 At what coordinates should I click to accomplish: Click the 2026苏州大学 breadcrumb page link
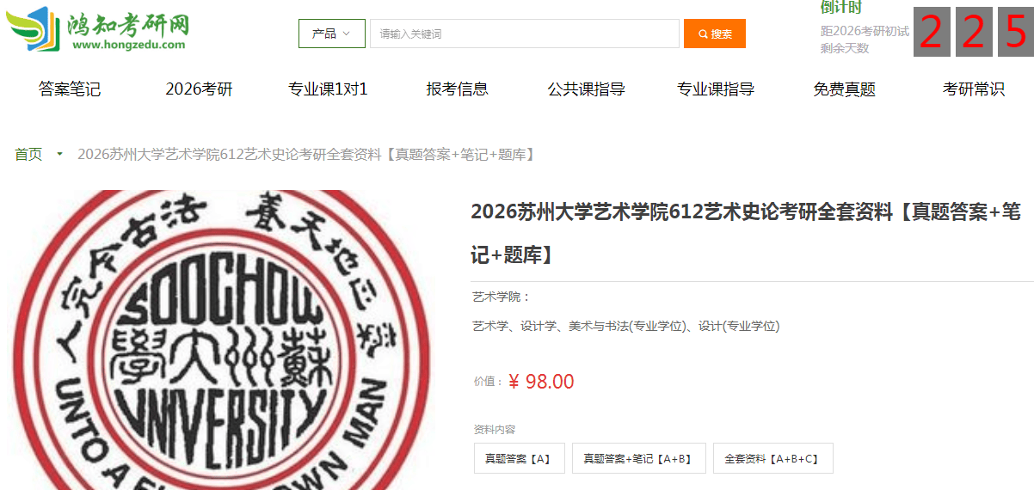coord(308,155)
